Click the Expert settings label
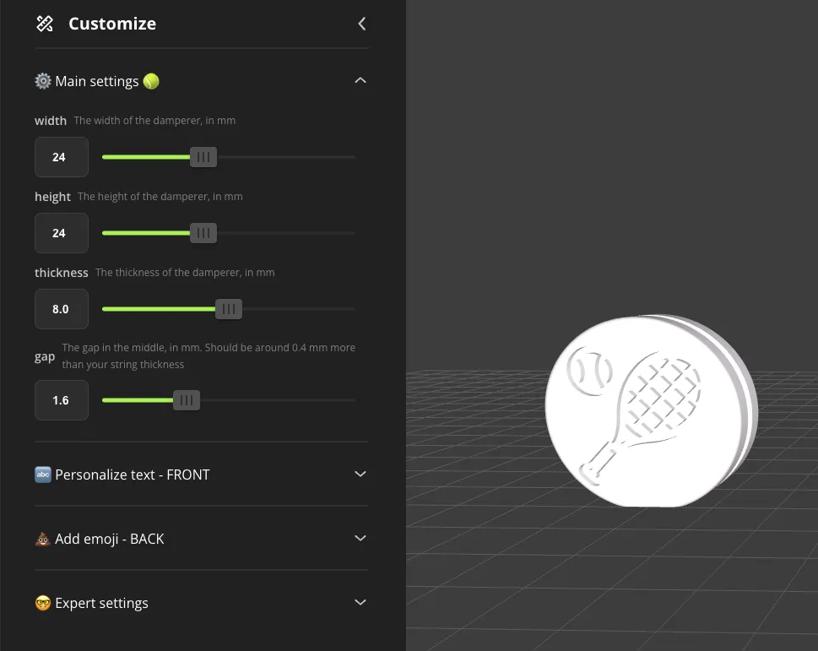This screenshot has width=818, height=651. (101, 603)
